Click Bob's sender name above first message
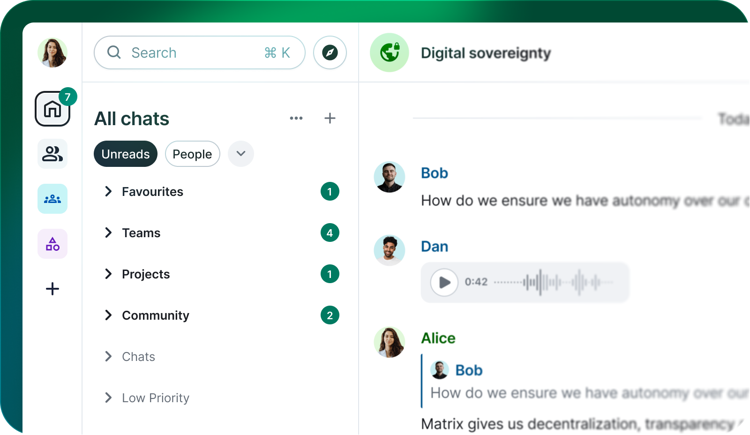 pos(435,173)
